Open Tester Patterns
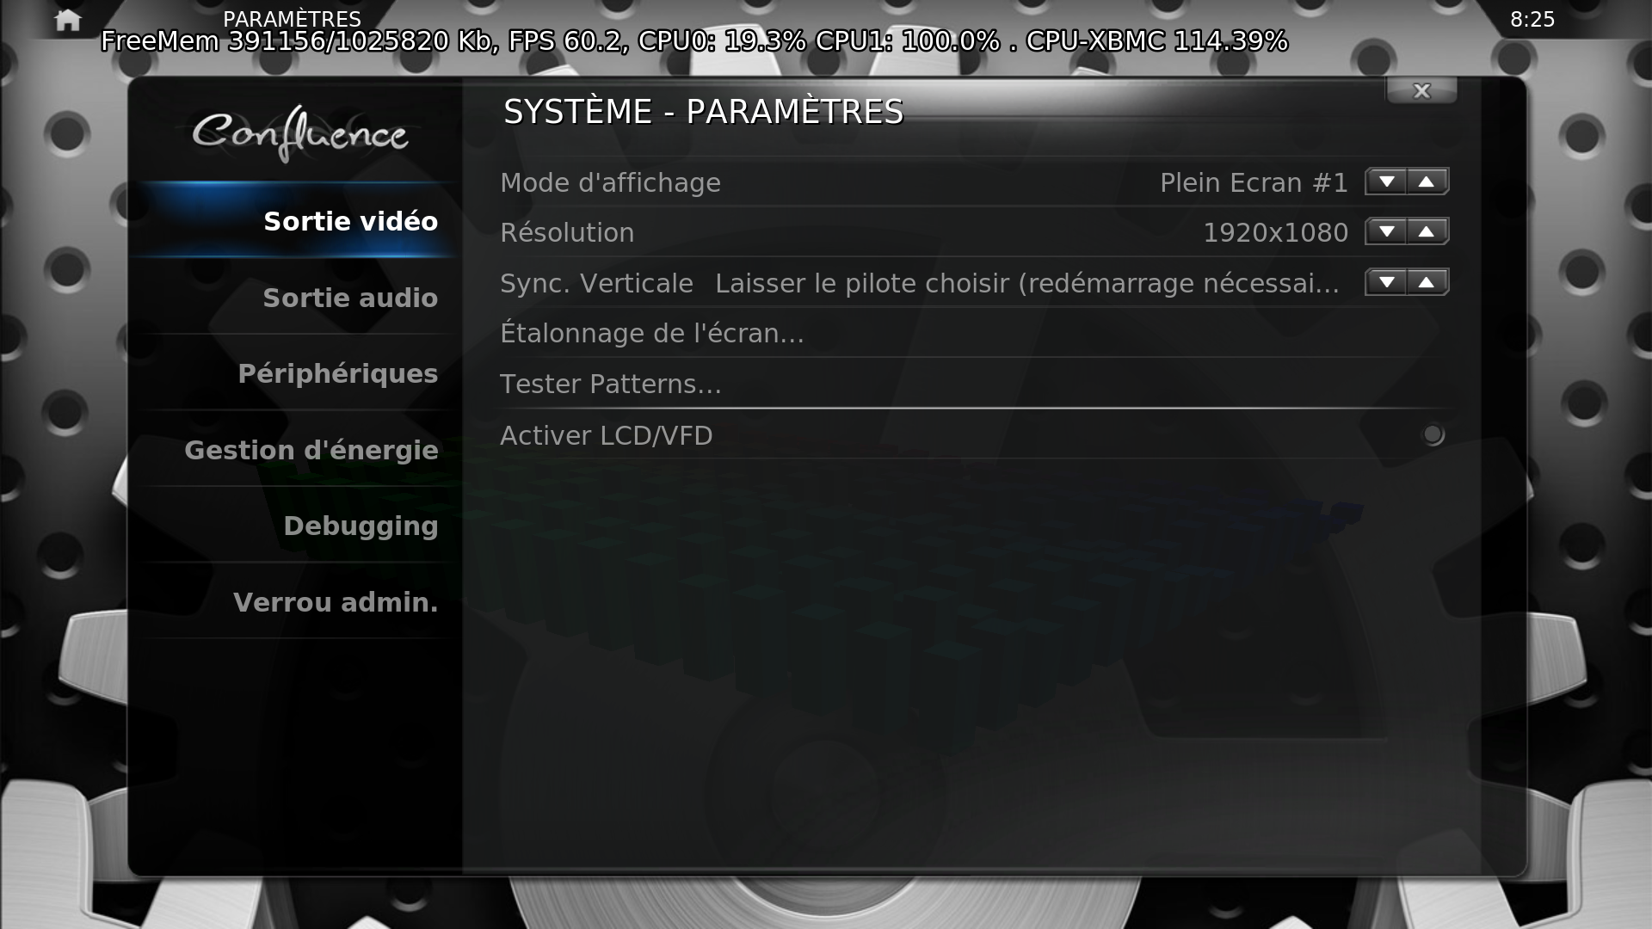The width and height of the screenshot is (1652, 929). tap(973, 384)
